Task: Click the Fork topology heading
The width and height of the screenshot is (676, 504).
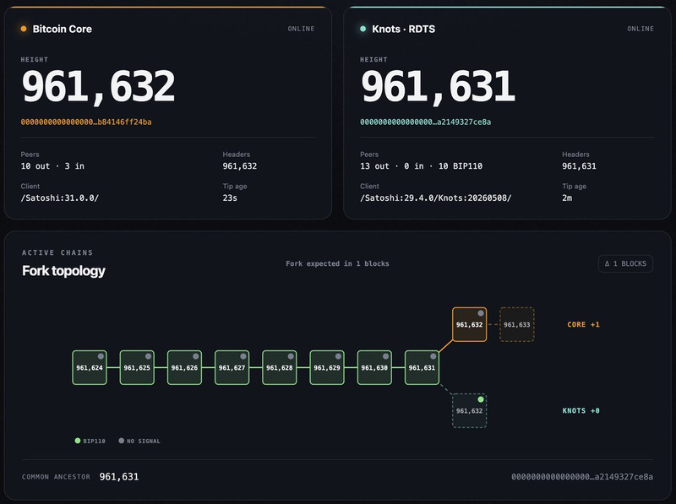Action: pyautogui.click(x=64, y=271)
